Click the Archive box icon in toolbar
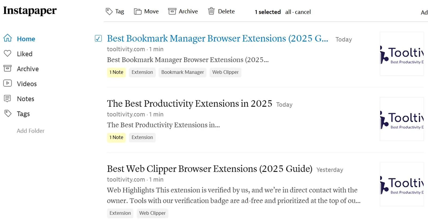428x224 pixels. [x=172, y=11]
